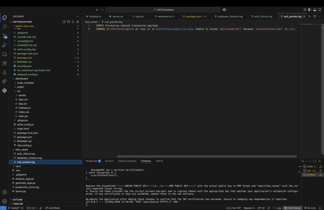324x210 pixels.
Task: Open the Source Control view
Action: (4, 36)
